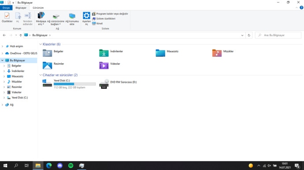Open recent locations dropdown arrow

16,35
